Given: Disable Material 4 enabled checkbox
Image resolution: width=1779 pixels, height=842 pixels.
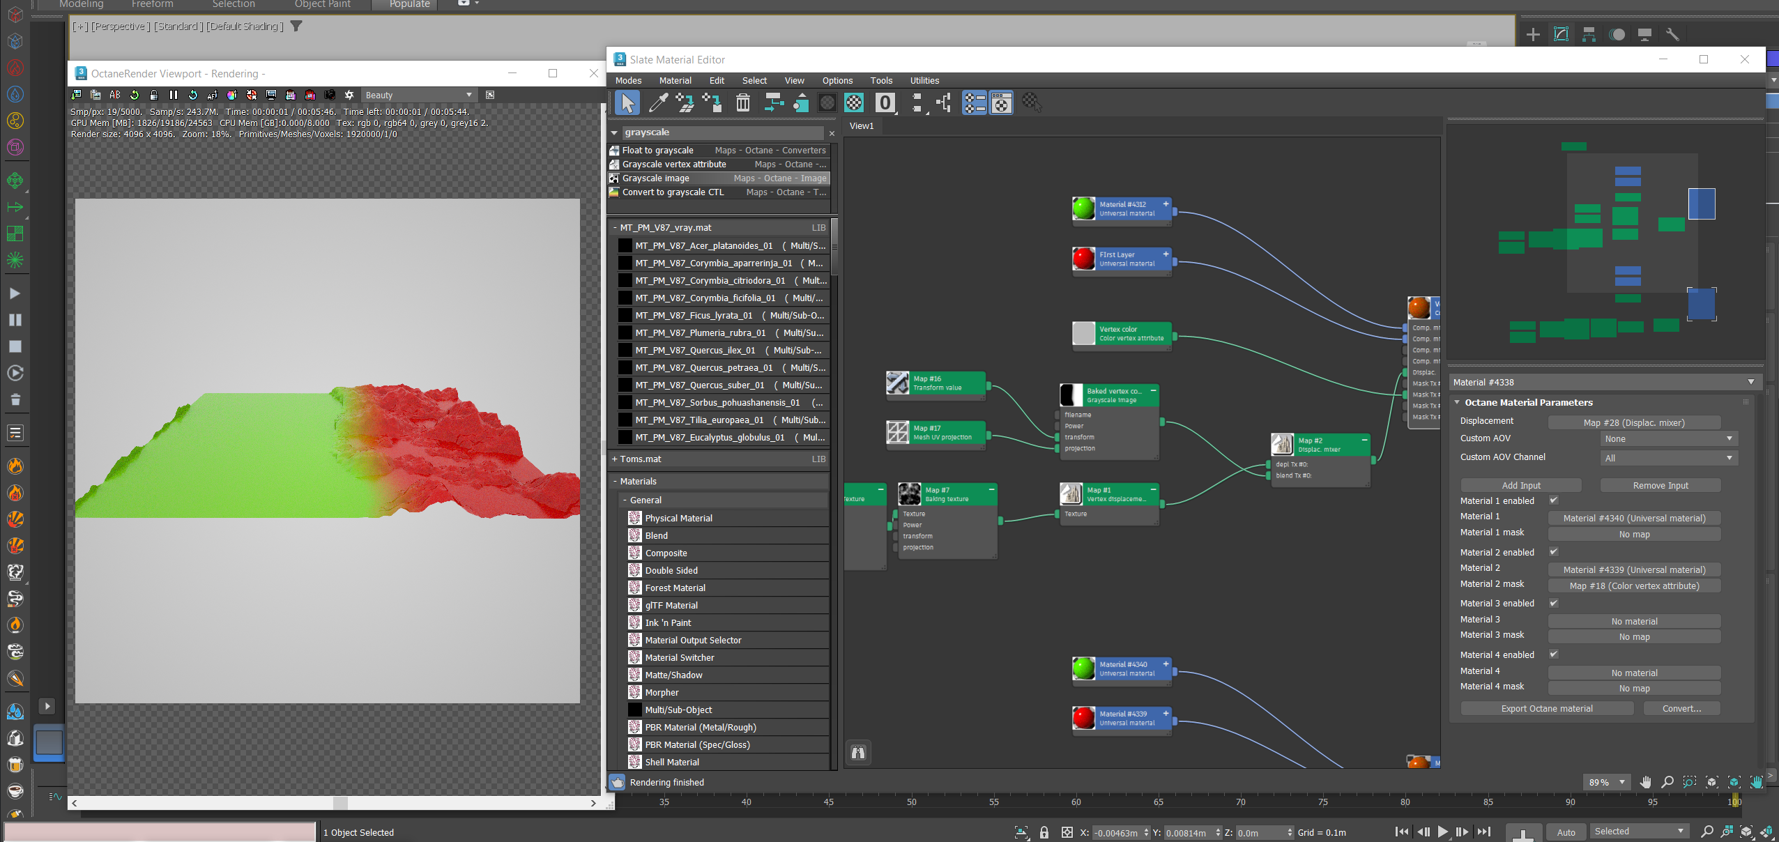Looking at the screenshot, I should pyautogui.click(x=1554, y=655).
